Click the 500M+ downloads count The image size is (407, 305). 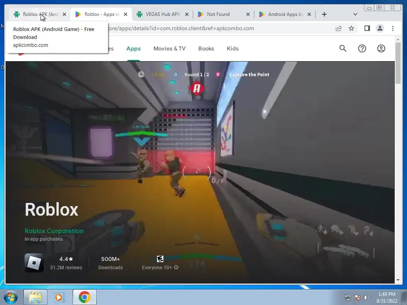[x=110, y=259]
